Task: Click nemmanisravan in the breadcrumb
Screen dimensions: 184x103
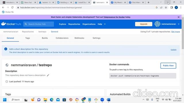Action: (x=11, y=32)
